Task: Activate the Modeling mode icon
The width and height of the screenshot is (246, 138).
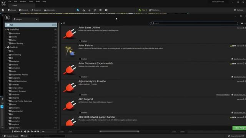Action: [100, 10]
